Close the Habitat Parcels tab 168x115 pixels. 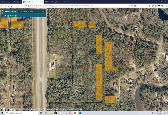coord(42,2)
